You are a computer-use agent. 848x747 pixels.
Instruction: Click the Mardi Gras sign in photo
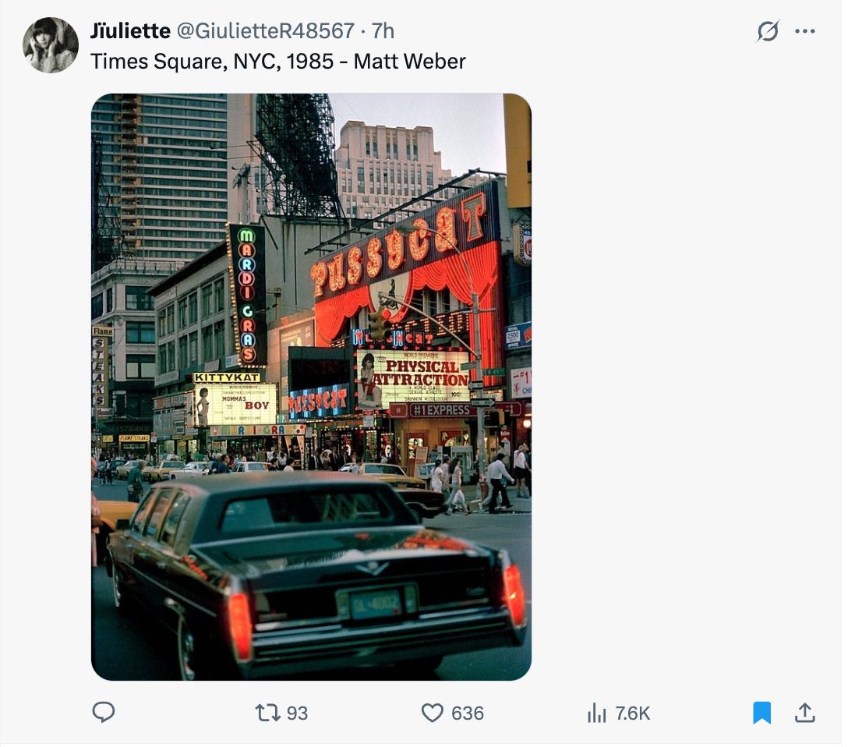click(247, 295)
